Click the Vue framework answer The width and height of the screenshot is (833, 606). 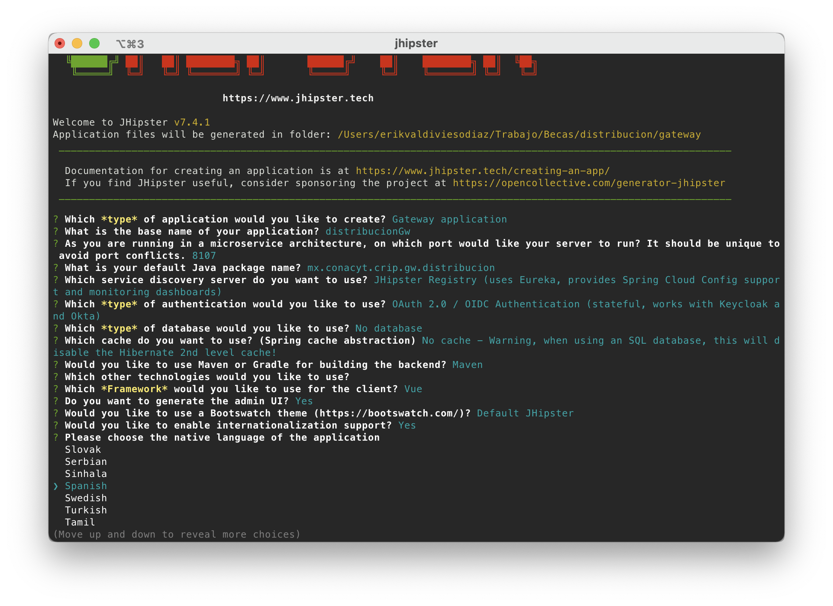pyautogui.click(x=413, y=389)
